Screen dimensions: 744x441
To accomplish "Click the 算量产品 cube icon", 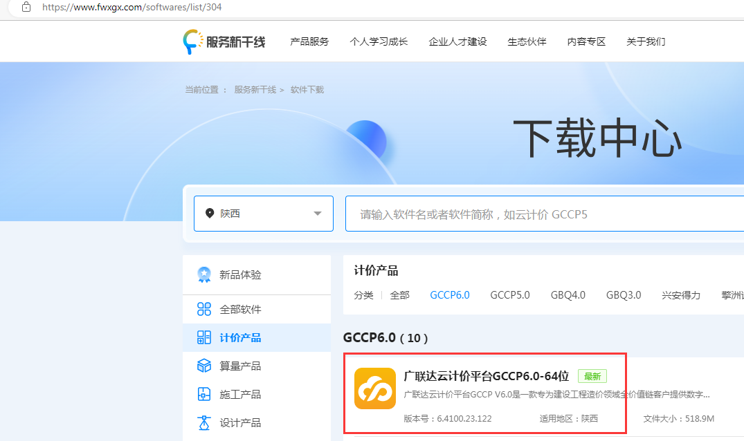I will click(204, 366).
